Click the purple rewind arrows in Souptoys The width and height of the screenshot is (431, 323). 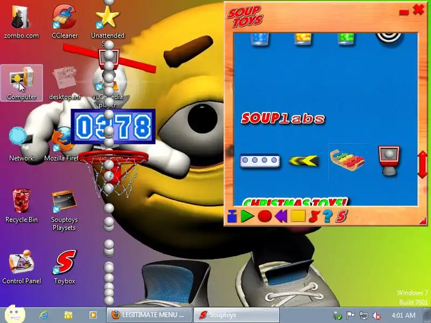click(x=281, y=216)
